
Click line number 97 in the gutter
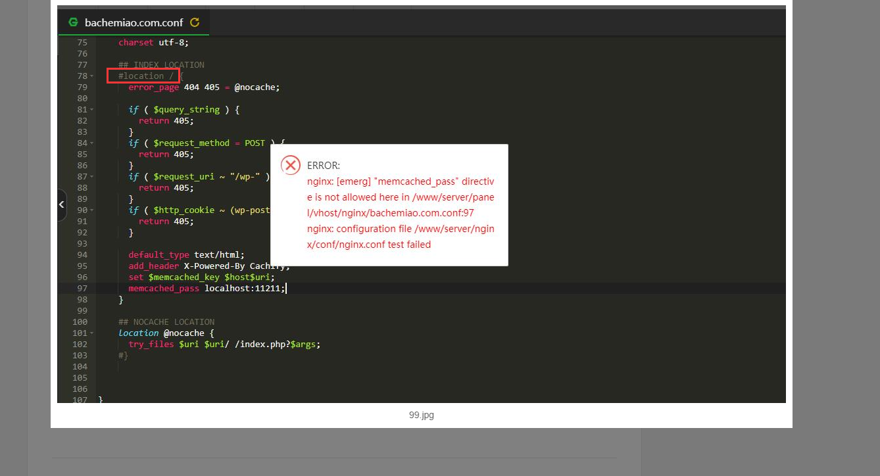click(x=82, y=289)
